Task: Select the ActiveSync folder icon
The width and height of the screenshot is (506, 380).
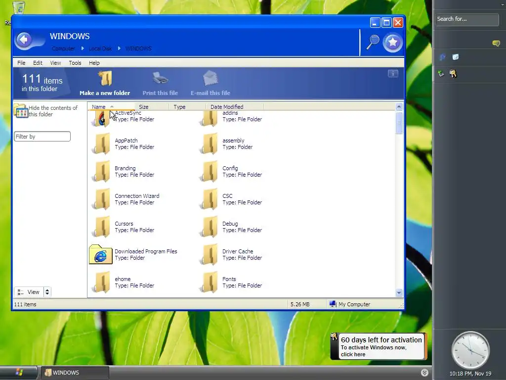Action: [x=101, y=118]
